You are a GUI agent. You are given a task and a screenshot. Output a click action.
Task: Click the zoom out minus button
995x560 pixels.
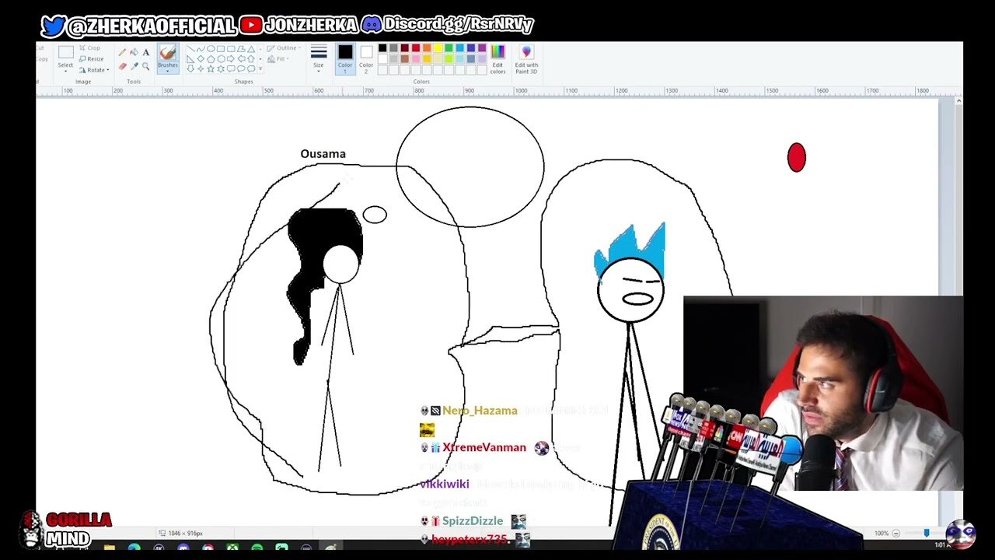pyautogui.click(x=896, y=533)
